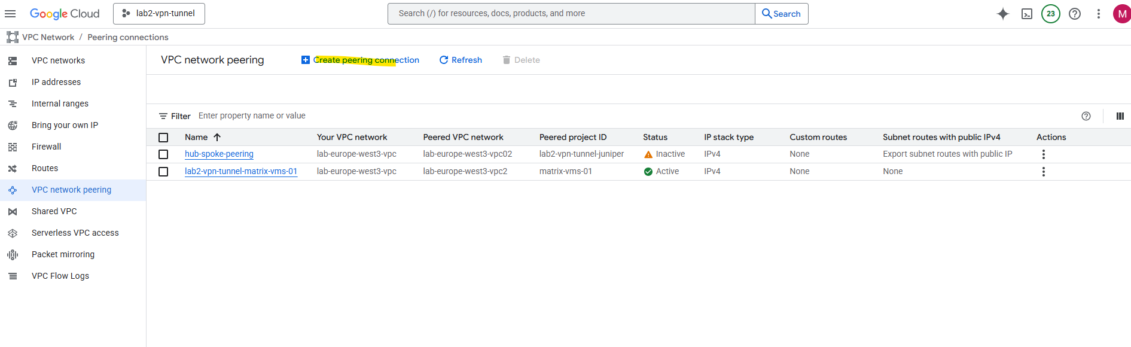1131x347 pixels.
Task: Expand actions menu for hub-spoke-peering row
Action: coord(1043,154)
